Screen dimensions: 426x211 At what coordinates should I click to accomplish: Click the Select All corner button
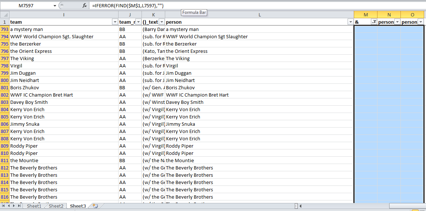click(x=5, y=15)
